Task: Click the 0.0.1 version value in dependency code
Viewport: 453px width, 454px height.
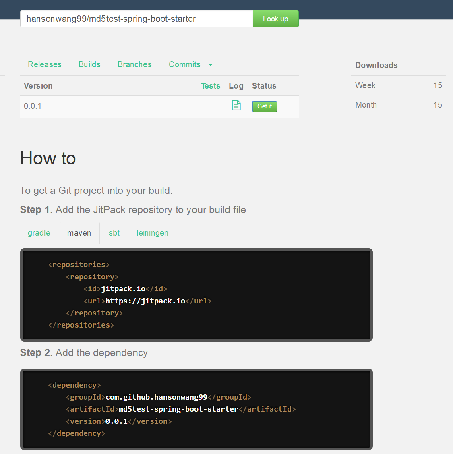Action: point(116,421)
